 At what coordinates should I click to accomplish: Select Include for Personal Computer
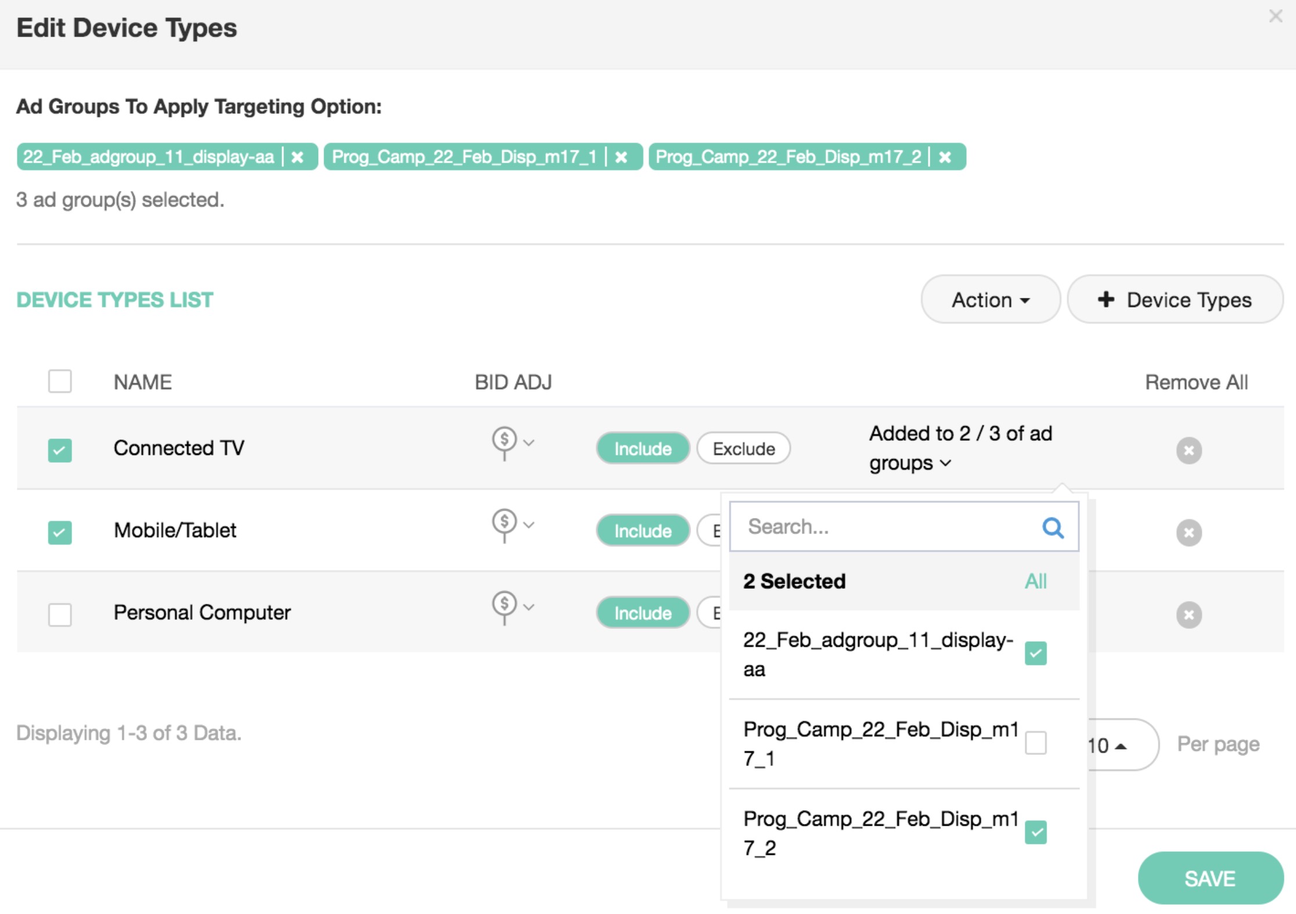643,613
